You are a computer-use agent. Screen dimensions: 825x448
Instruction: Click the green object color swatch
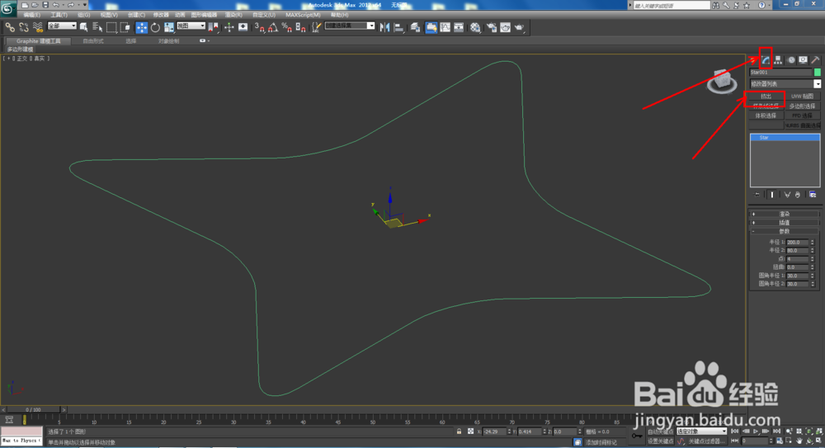coord(817,72)
